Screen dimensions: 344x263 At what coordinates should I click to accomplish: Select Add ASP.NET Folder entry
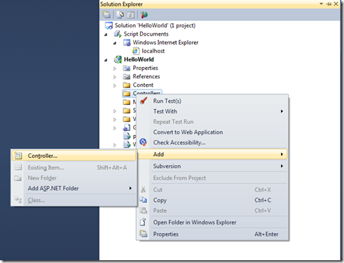tap(74, 188)
